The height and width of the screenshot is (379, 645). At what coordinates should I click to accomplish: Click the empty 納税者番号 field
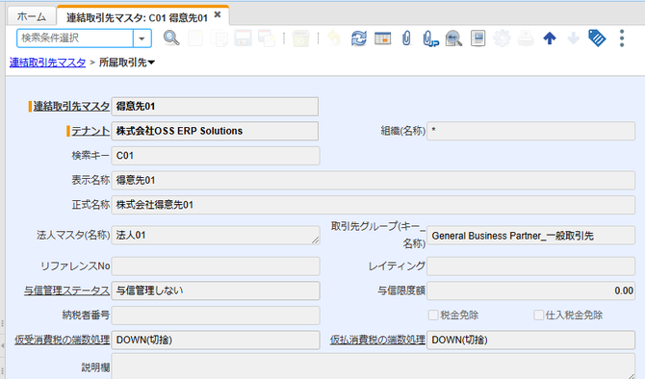216,316
